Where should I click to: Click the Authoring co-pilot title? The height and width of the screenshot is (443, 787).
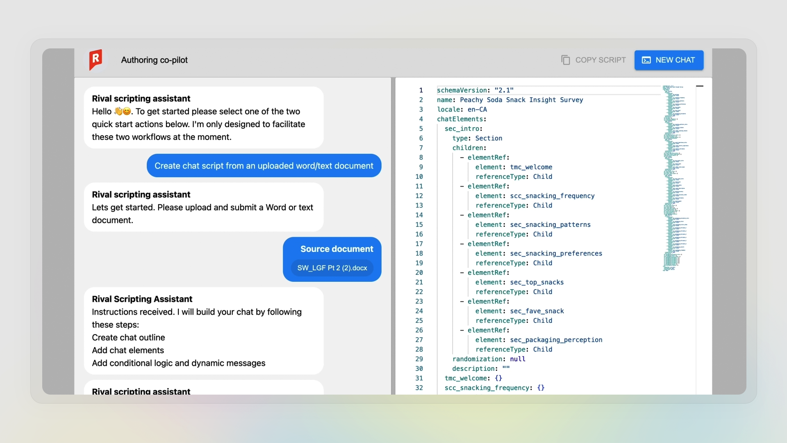pos(155,60)
